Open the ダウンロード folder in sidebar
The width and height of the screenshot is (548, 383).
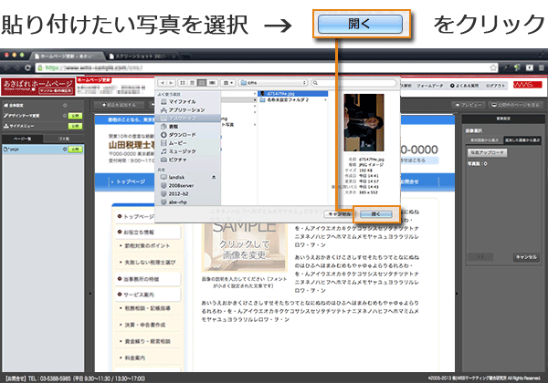[x=181, y=134]
